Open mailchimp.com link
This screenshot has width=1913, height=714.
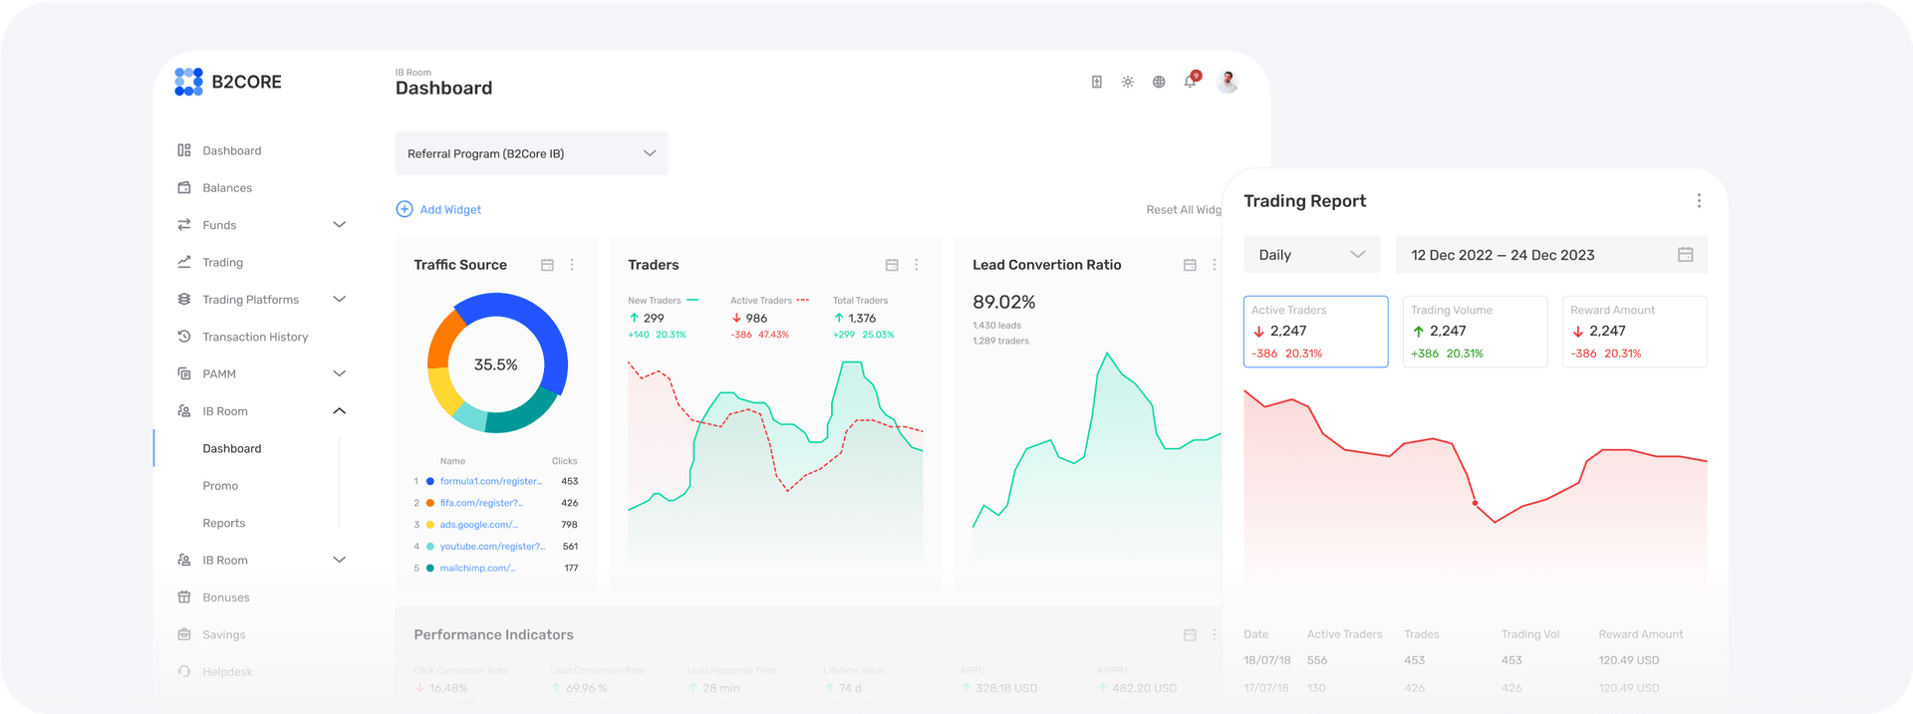(x=477, y=568)
